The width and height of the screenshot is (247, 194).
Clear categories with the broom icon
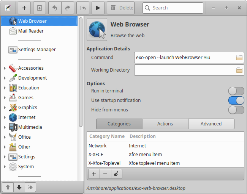tap(116, 174)
